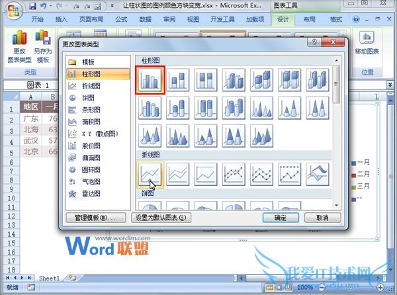The width and height of the screenshot is (397, 295).
Task: Click the 移动图表 ribbon icon
Action: [x=367, y=43]
